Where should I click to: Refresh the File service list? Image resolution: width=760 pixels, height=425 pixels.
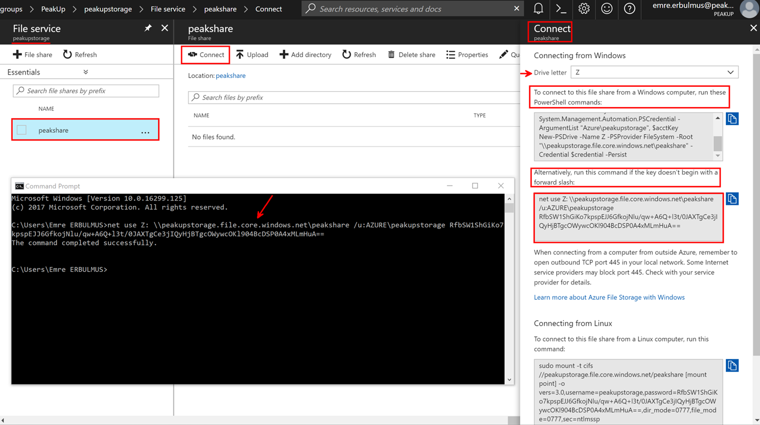pos(80,54)
